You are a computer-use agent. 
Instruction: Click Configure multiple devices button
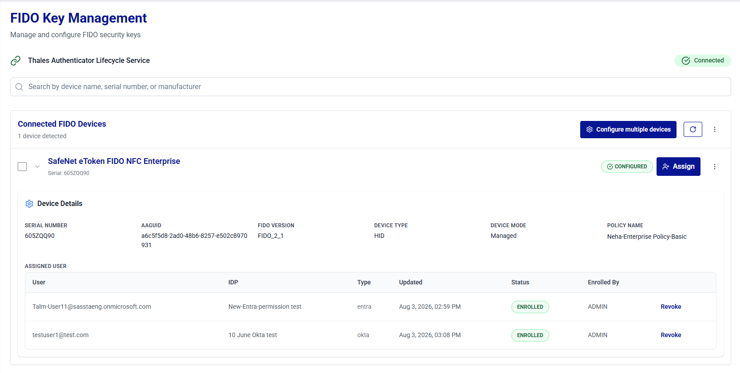(628, 129)
